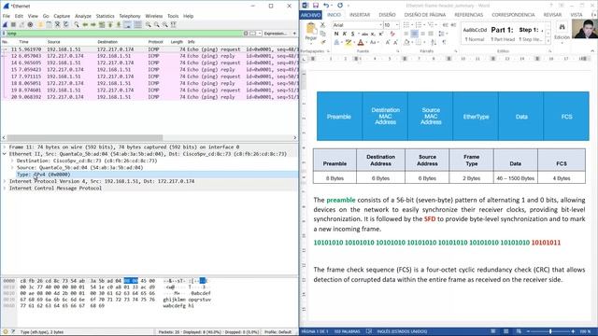
Task: Toggle bold N formatting in Word
Action: coord(336,34)
